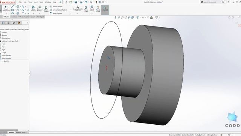
Task: Expand manager pane tabs chevron
Action: 27,23
